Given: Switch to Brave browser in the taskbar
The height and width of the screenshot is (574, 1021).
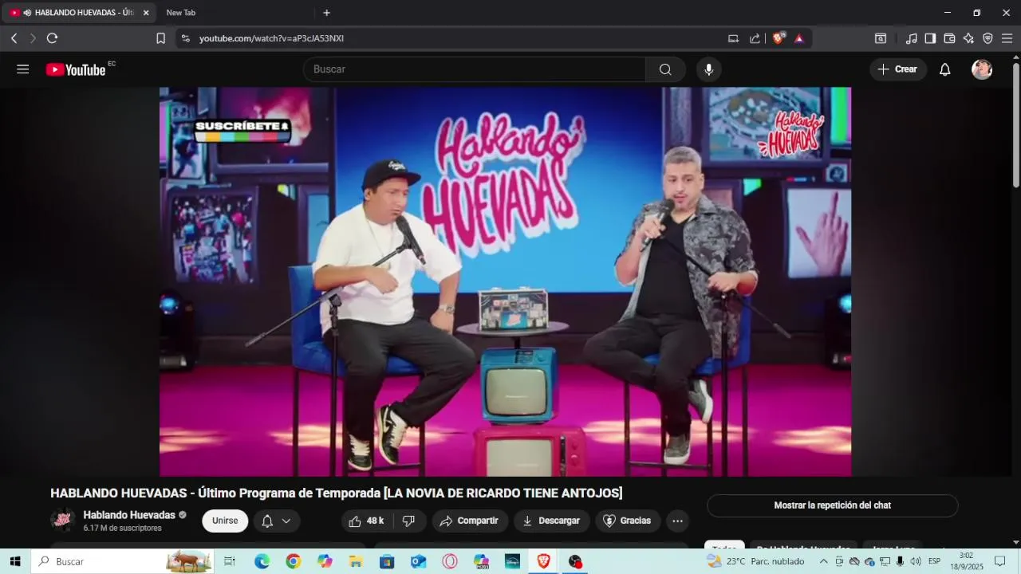Looking at the screenshot, I should click(x=544, y=561).
